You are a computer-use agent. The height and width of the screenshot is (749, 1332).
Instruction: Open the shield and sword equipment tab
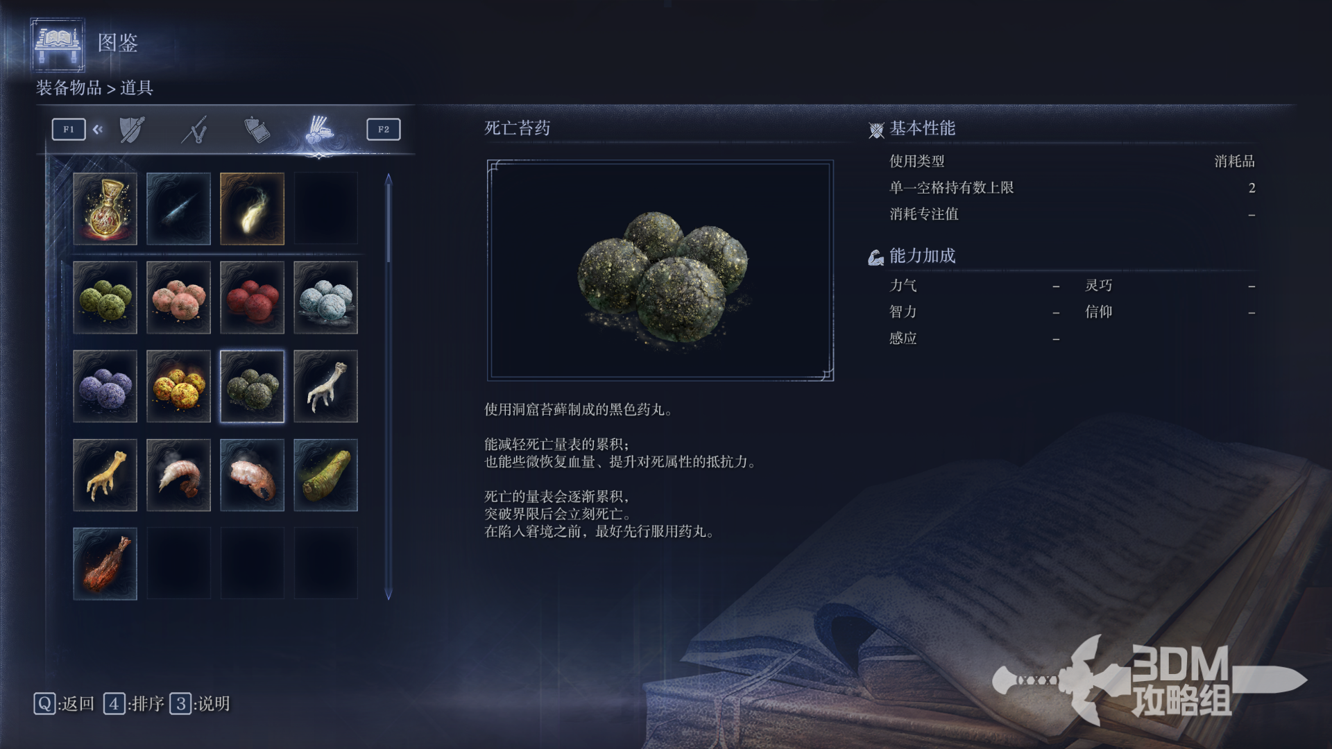132,130
